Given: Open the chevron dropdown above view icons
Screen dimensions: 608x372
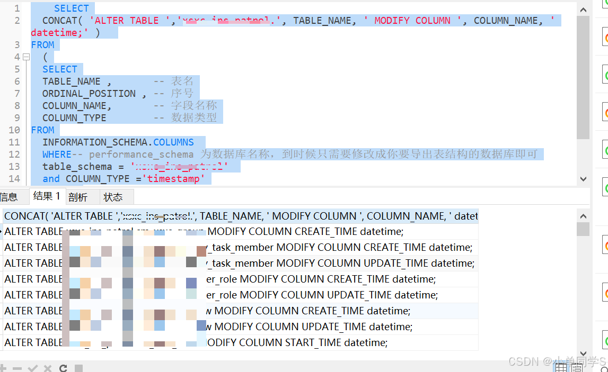Looking at the screenshot, I should pyautogui.click(x=583, y=353).
